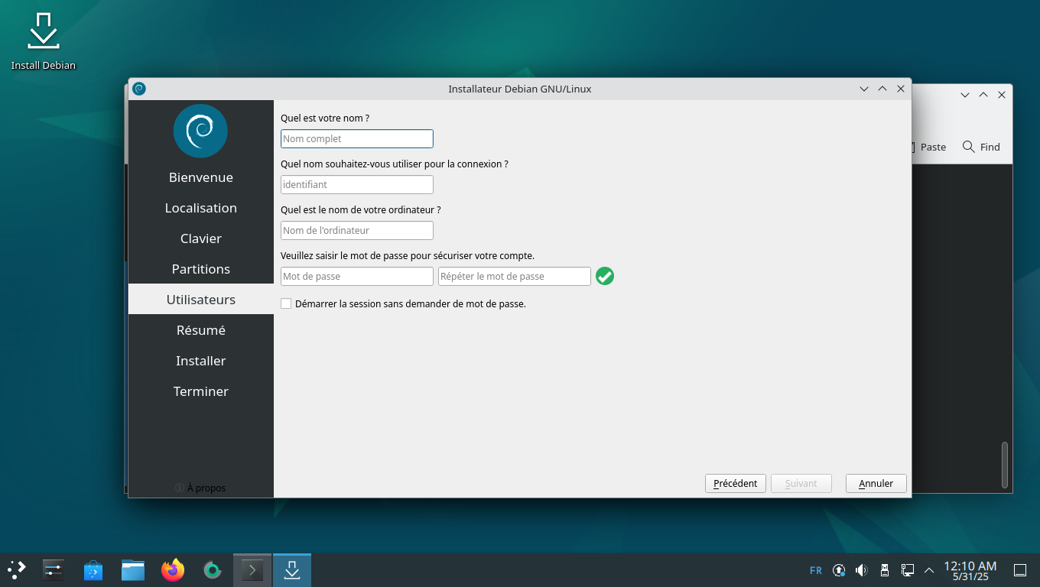Minimize the Debian installer window

point(864,89)
